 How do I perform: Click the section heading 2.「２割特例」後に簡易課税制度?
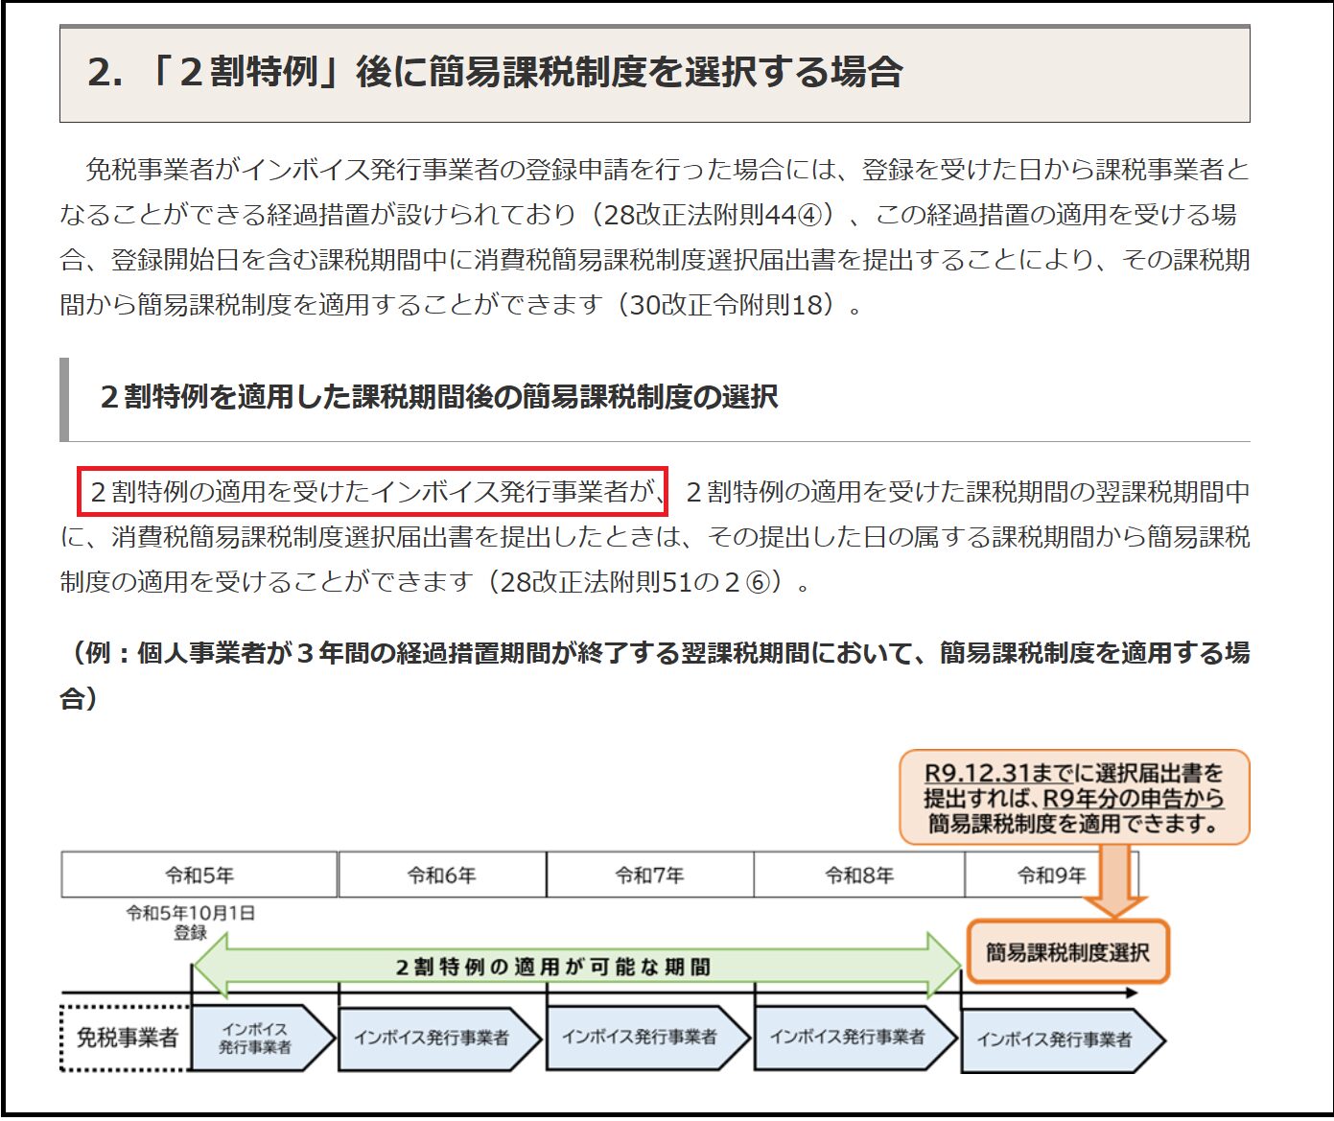tap(495, 73)
